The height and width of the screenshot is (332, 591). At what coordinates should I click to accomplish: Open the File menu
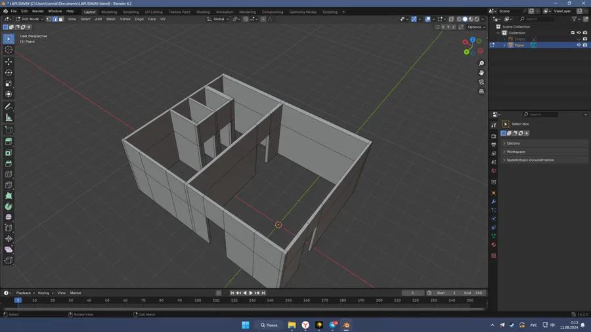coord(14,11)
